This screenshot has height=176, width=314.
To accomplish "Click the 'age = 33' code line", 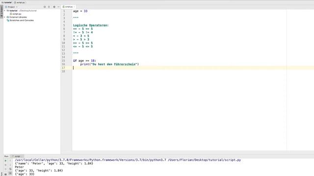I will [x=80, y=11].
